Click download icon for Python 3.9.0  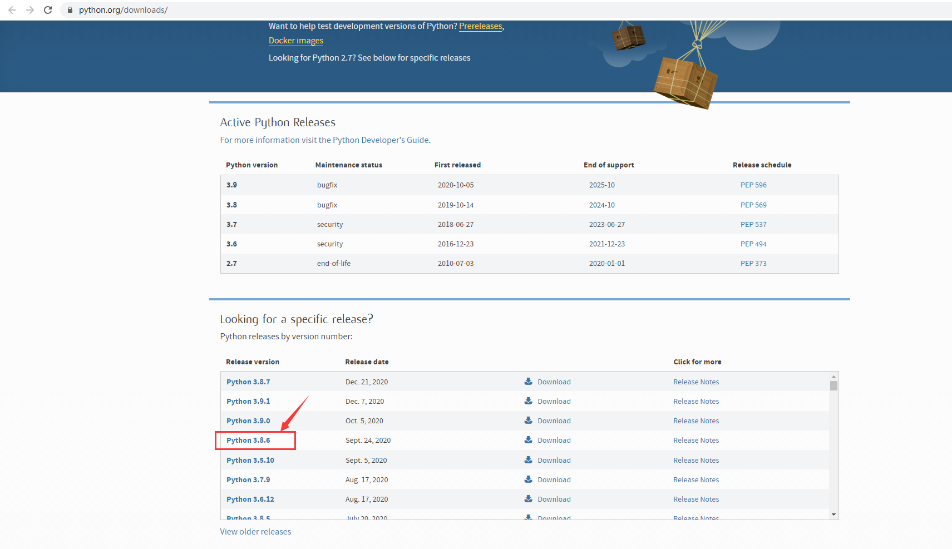coord(529,421)
